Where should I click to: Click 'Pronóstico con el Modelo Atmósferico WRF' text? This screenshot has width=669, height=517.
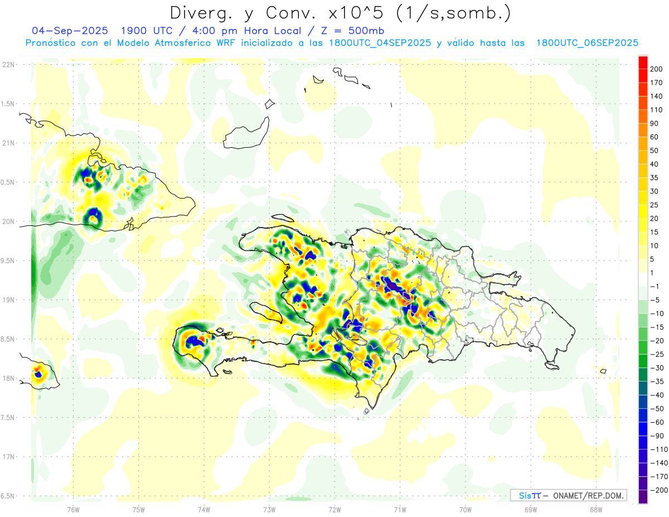coord(132,43)
